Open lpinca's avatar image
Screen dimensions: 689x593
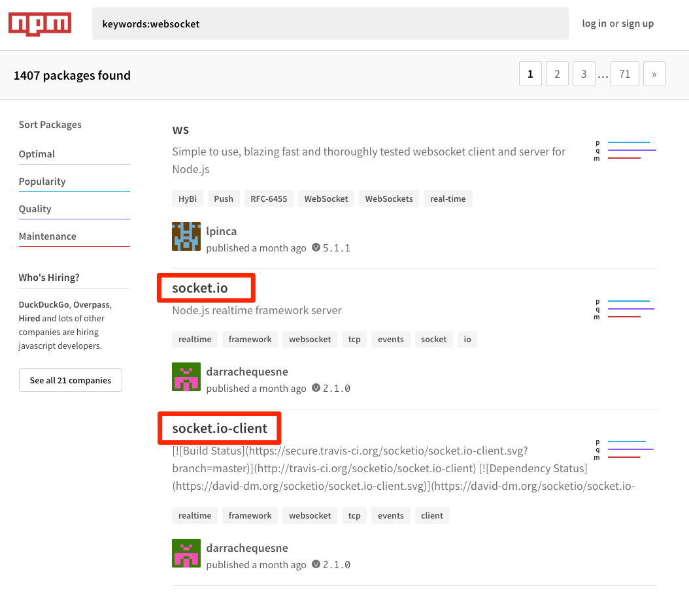point(186,236)
